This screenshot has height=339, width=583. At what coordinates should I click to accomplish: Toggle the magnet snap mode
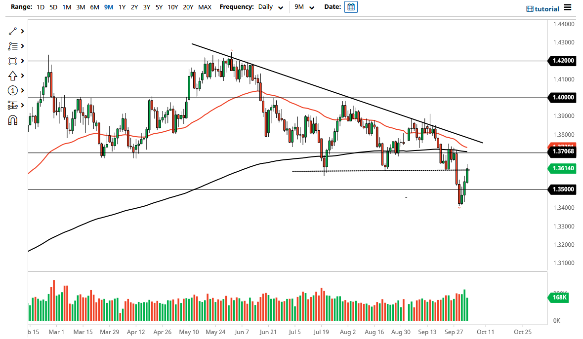13,120
